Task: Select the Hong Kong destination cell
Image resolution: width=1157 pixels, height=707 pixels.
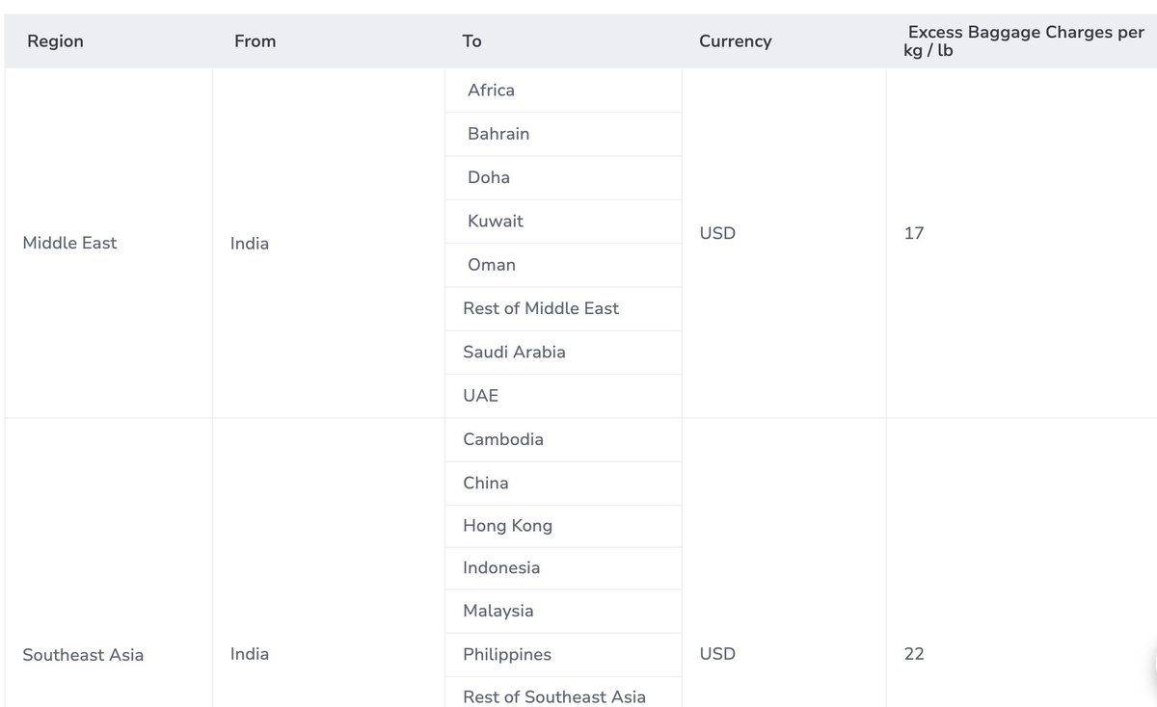Action: tap(563, 526)
